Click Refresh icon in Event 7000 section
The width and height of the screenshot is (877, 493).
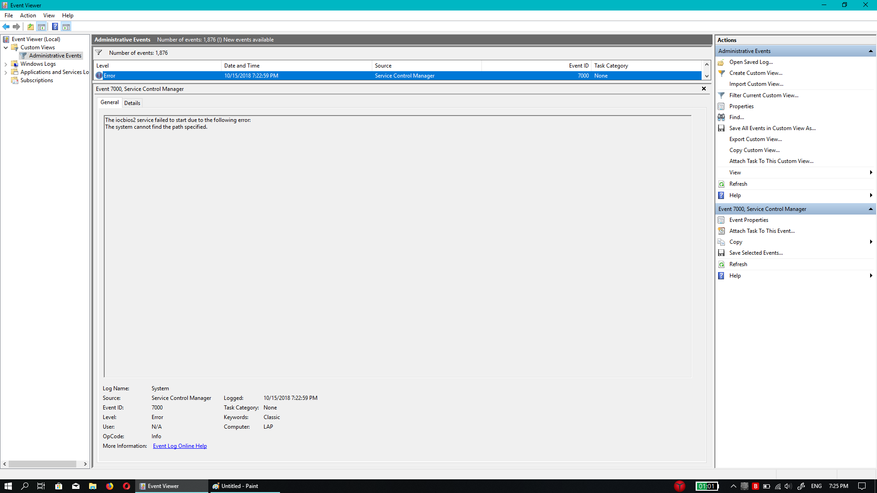[x=721, y=264]
